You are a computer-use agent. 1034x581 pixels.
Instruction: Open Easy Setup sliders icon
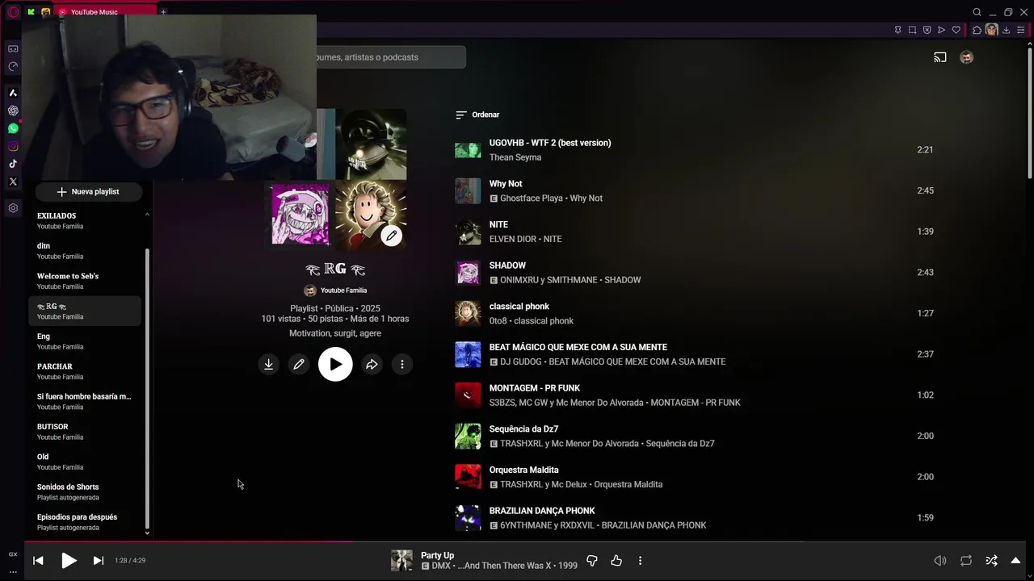[1020, 30]
